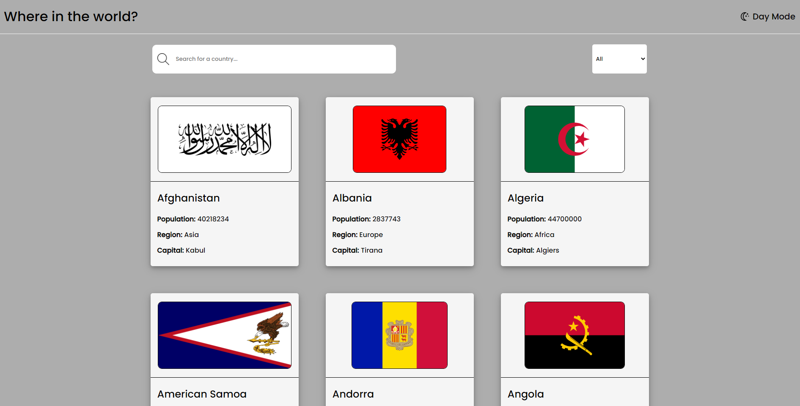Click the Where in the world? title
Image resolution: width=800 pixels, height=406 pixels.
point(71,16)
